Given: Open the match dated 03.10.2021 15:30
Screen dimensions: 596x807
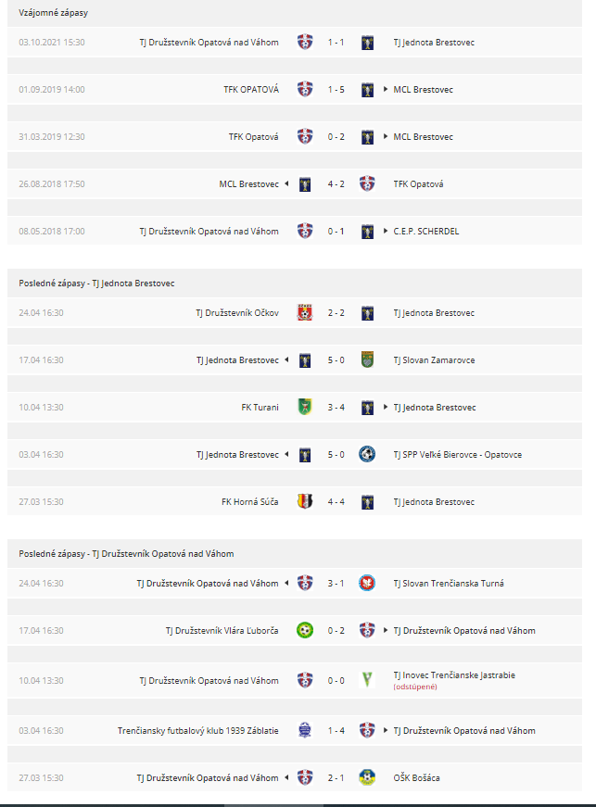Looking at the screenshot, I should pos(295,43).
